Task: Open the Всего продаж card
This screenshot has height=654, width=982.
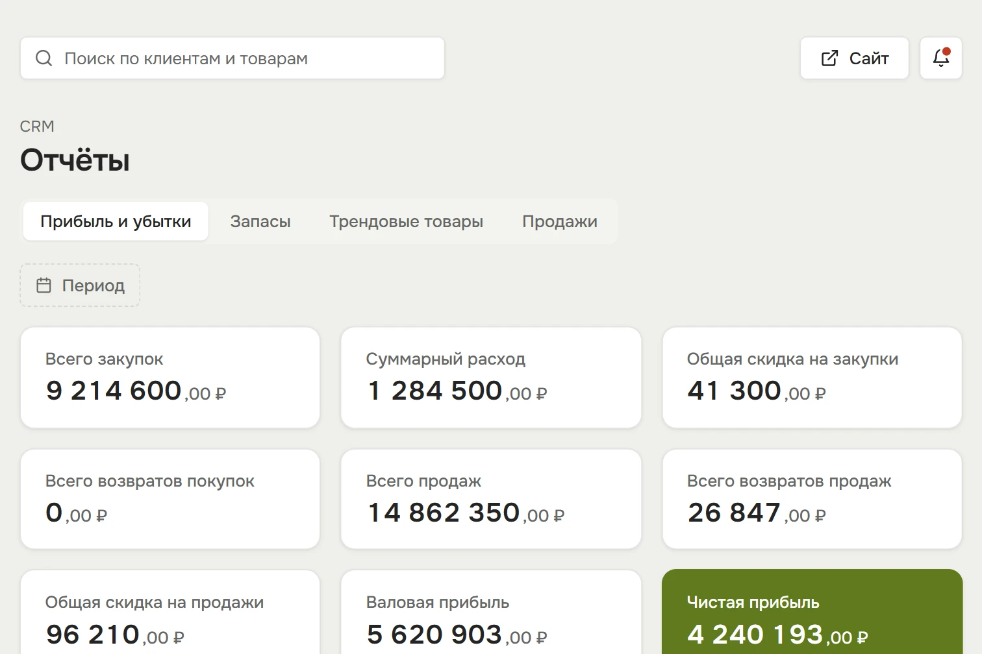Action: click(x=491, y=500)
